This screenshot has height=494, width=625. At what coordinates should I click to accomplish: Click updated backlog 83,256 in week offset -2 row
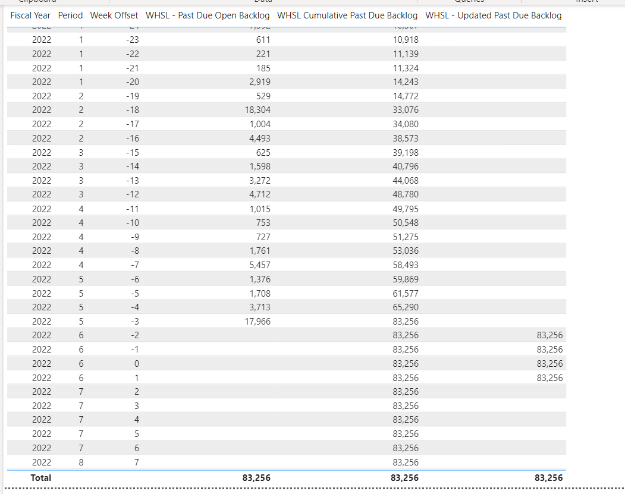pos(549,335)
